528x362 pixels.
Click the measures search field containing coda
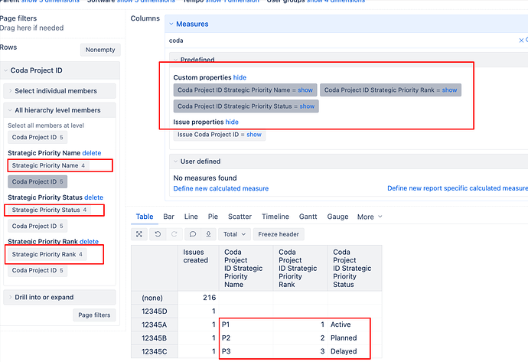click(337, 41)
